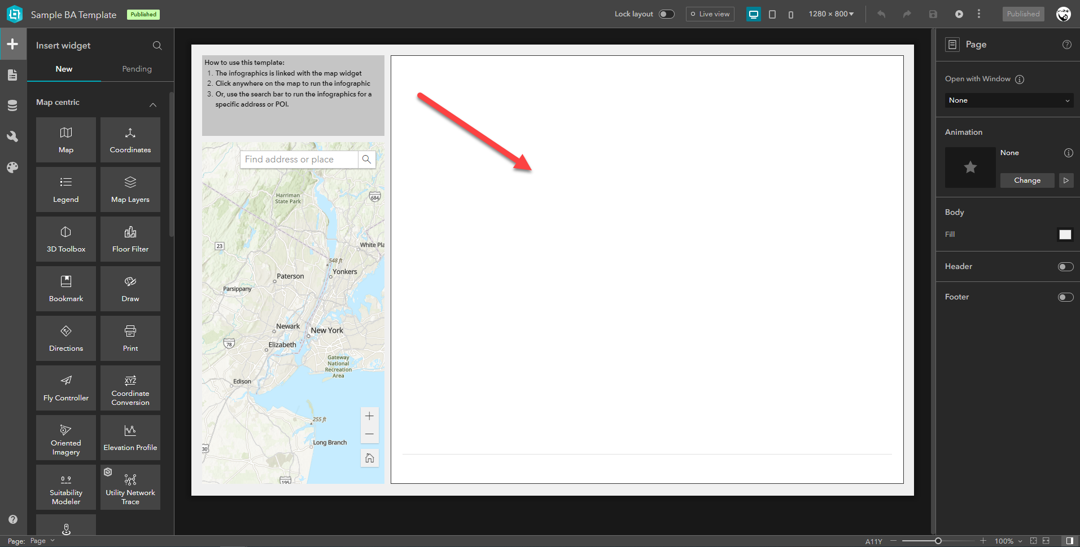
Task: Turn on the page Header
Action: click(1066, 266)
